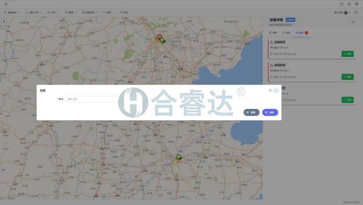Click the search magnifier icon

click(x=356, y=13)
